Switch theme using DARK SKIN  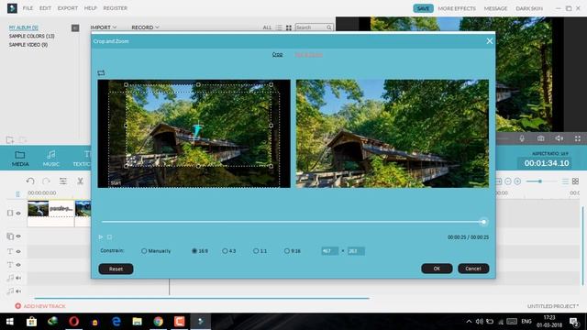(x=529, y=8)
